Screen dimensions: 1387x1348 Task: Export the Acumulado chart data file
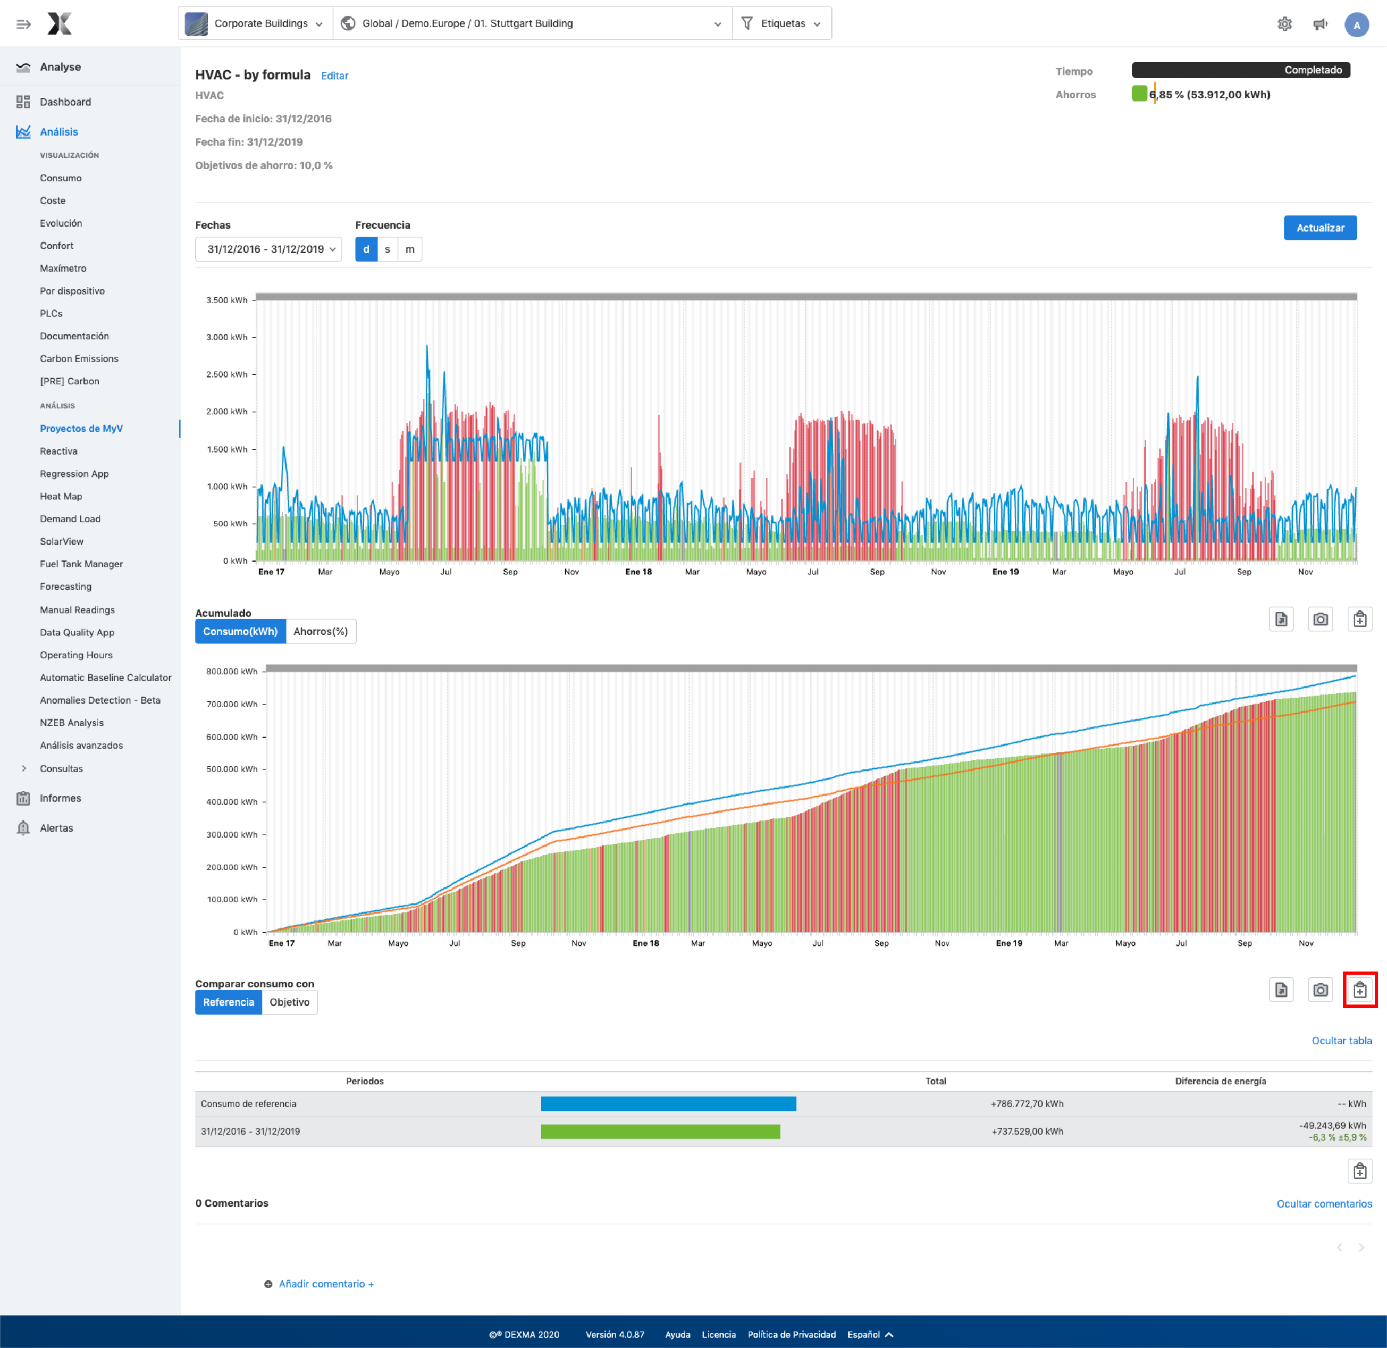pos(1281,619)
